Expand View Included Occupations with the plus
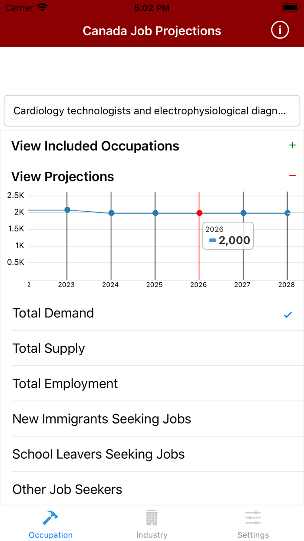This screenshot has height=541, width=304. tap(293, 145)
